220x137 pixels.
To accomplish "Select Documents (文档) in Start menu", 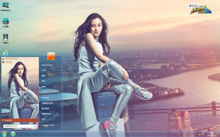I will pos(44,70).
